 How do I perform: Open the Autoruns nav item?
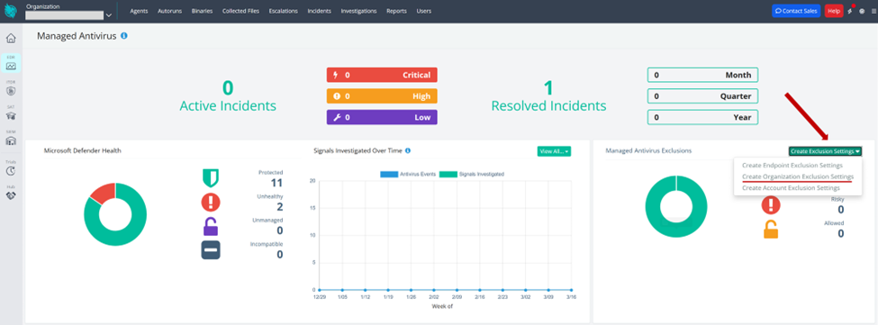pyautogui.click(x=169, y=11)
